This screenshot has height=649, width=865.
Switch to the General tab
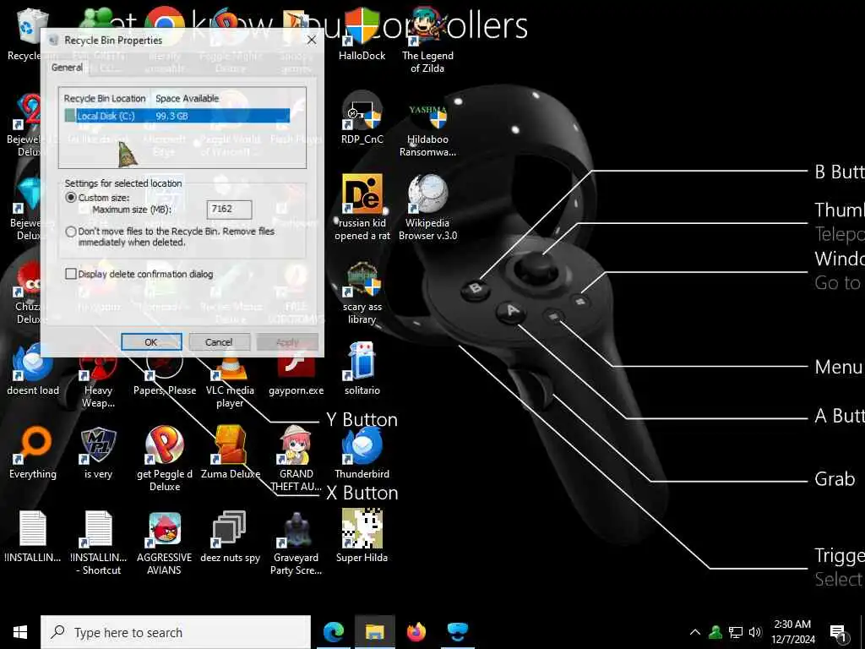pos(67,68)
